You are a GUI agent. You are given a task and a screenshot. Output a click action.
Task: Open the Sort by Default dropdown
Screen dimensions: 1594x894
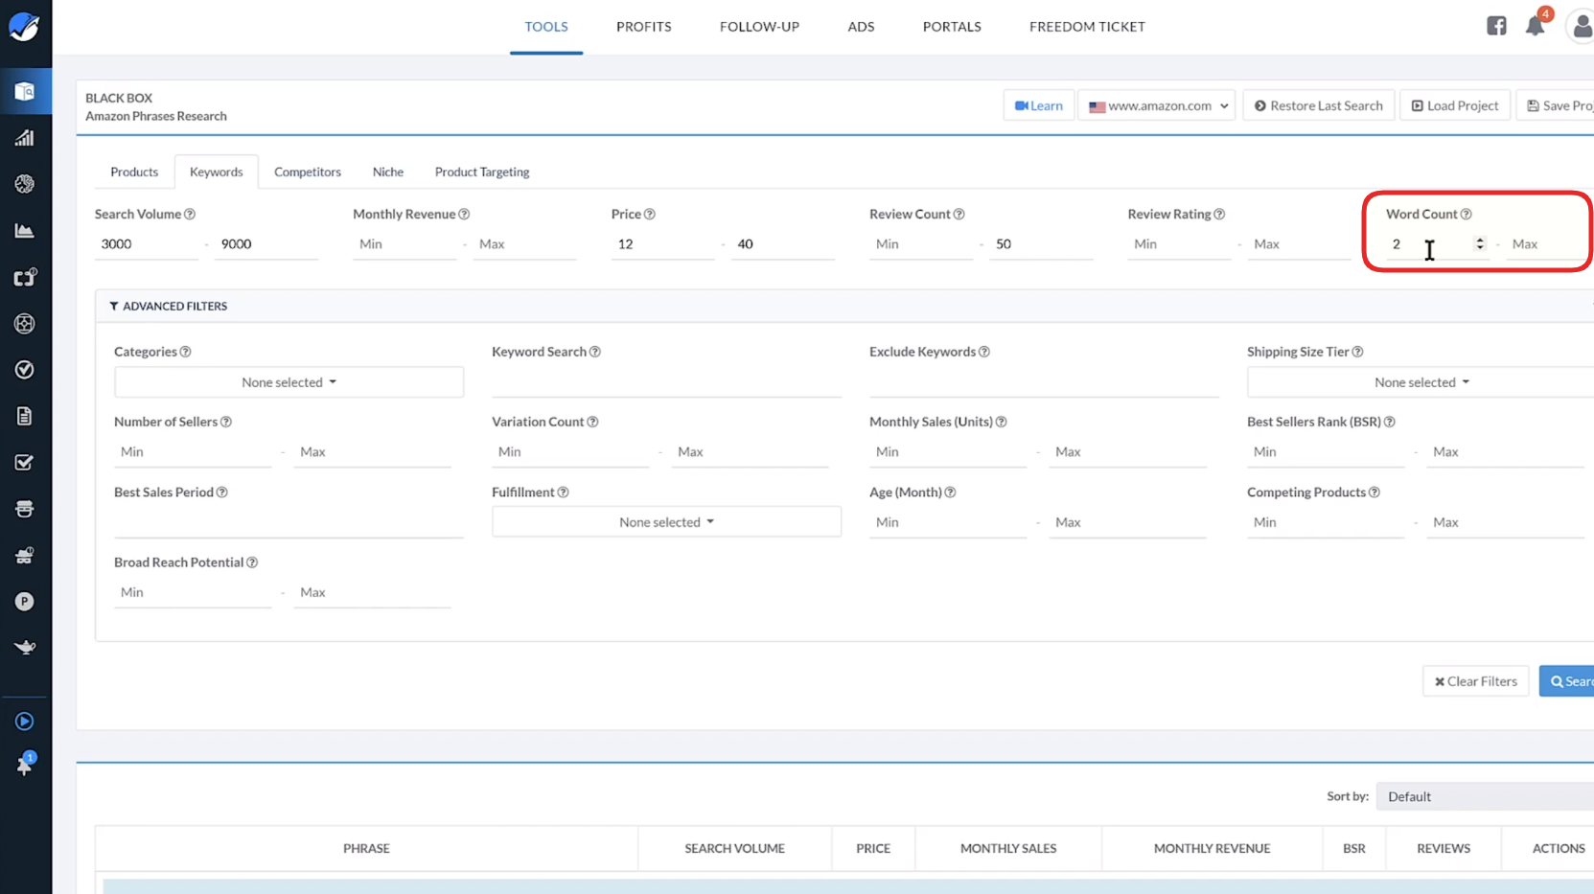tap(1485, 796)
